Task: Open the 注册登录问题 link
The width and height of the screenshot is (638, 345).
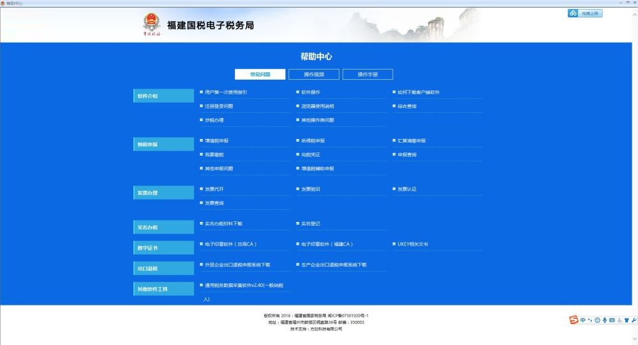Action: 219,106
